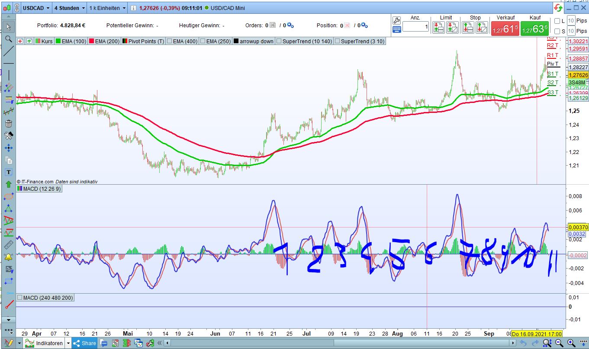The height and width of the screenshot is (349, 589).
Task: Expand the 1 k Einheiten dropdown
Action: click(107, 8)
